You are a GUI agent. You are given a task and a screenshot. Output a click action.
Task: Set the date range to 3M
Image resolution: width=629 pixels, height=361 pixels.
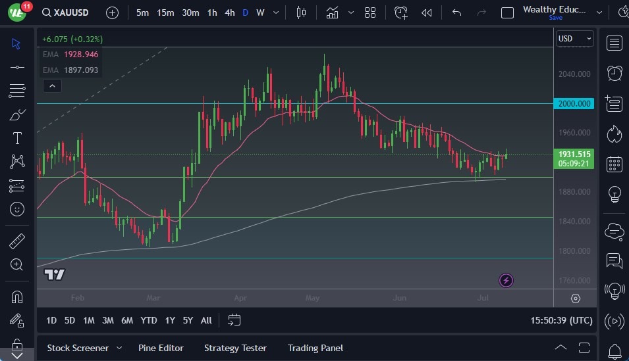click(x=108, y=320)
